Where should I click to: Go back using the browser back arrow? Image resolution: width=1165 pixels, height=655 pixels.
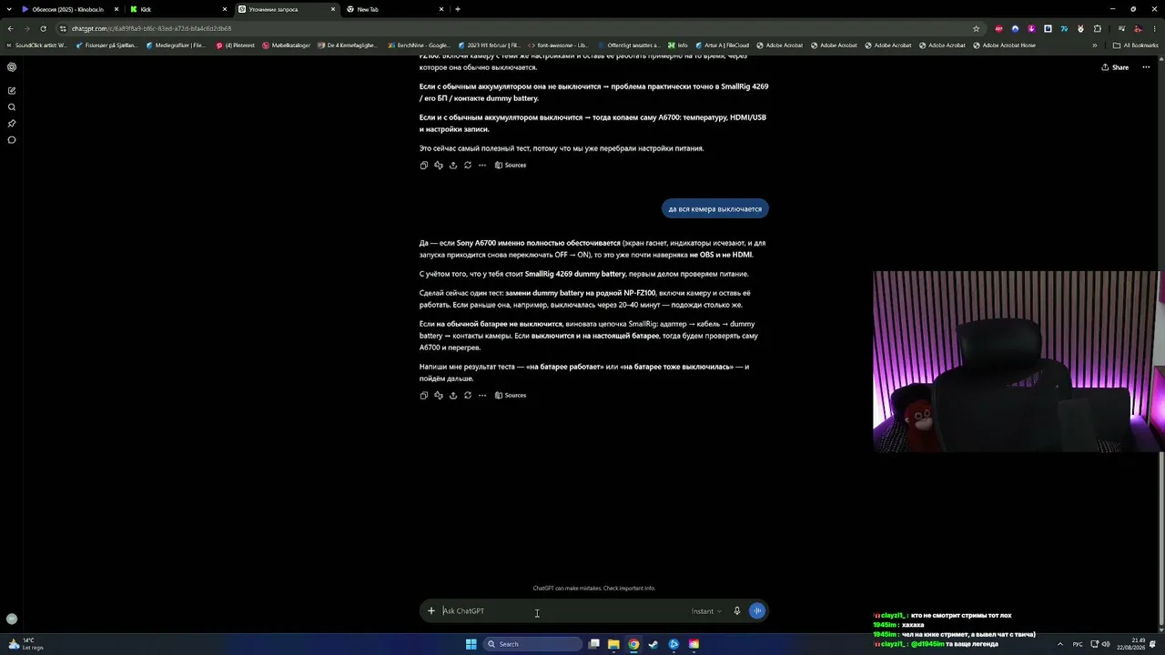tap(12, 28)
